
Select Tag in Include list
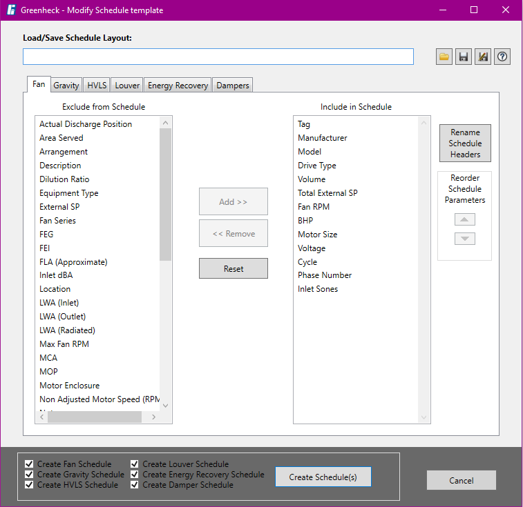[x=304, y=124]
